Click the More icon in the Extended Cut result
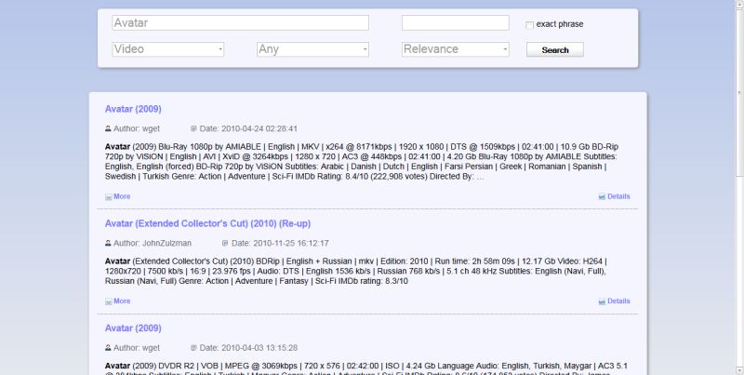 108,301
